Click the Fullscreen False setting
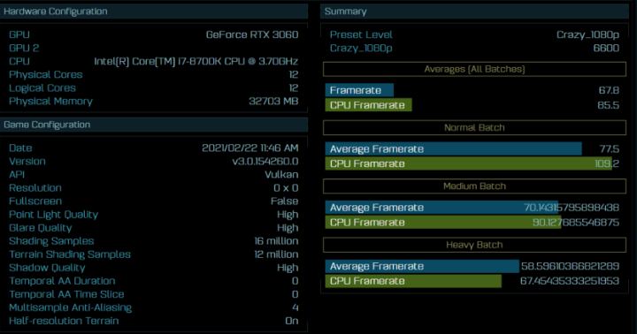Viewport: 637px width, 334px height. click(284, 201)
